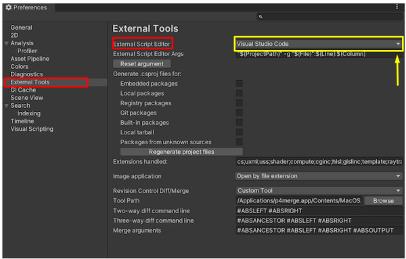Open Revision Control Diff/Merge dropdown

click(319, 191)
